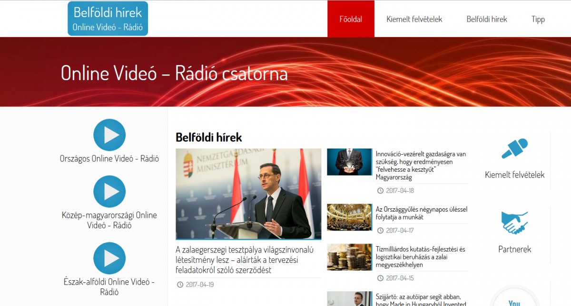Select the play icon for Közép-magyarországi channel
The image size is (571, 306).
(x=109, y=192)
